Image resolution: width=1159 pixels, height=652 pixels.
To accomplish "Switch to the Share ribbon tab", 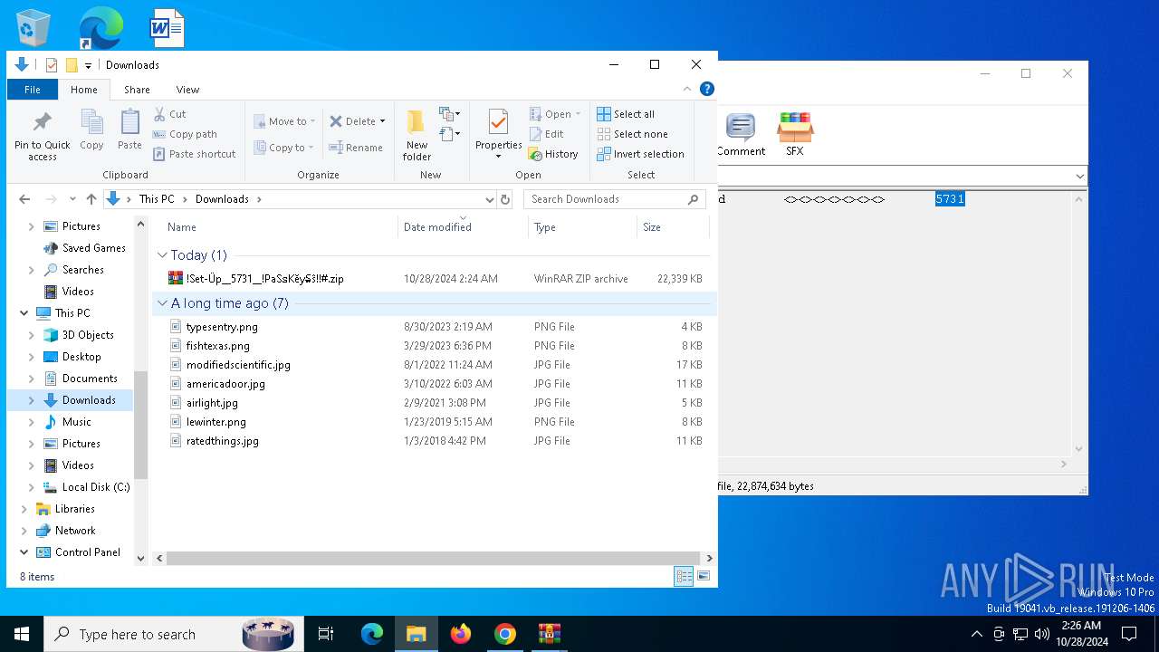I will tap(137, 90).
